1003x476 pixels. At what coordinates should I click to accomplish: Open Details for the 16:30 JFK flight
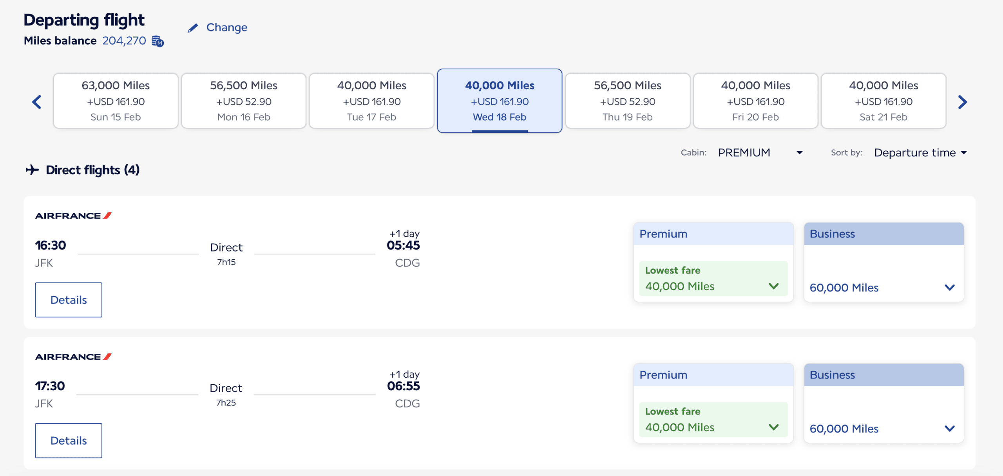(68, 300)
